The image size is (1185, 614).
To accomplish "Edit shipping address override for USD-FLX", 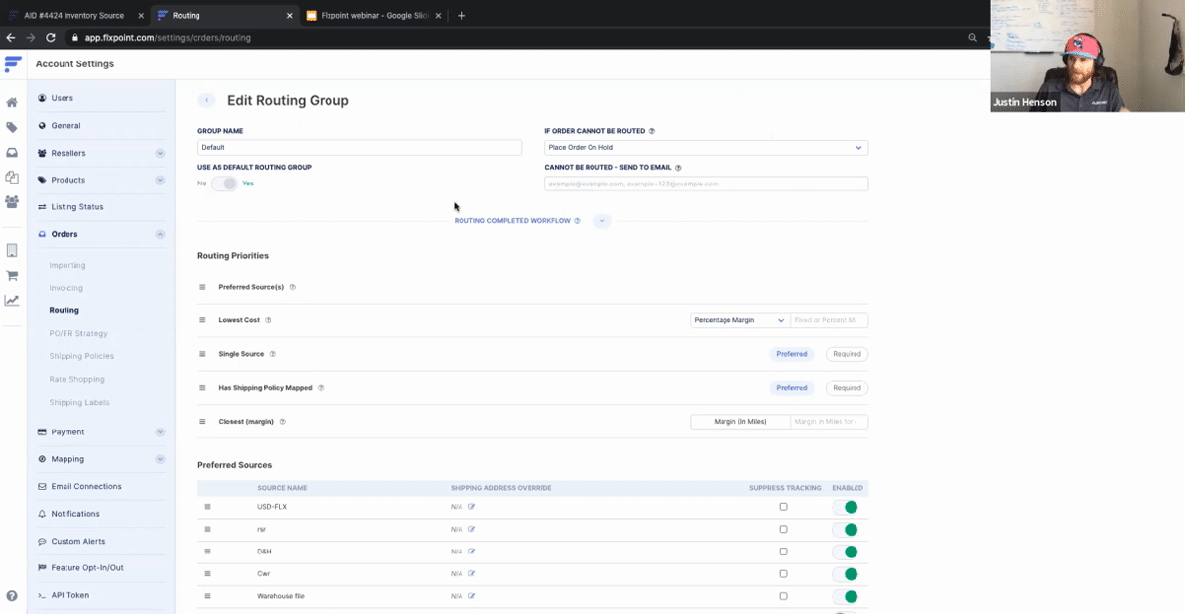I will (x=471, y=507).
